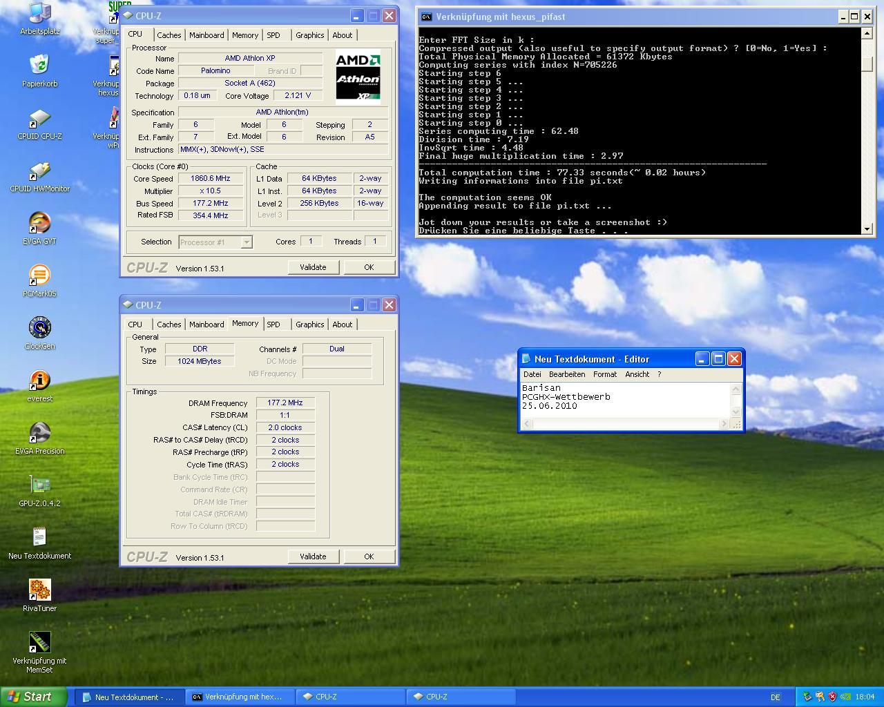This screenshot has width=884, height=707.
Task: Open Caches tab in lower CPU-Z window
Action: [169, 325]
